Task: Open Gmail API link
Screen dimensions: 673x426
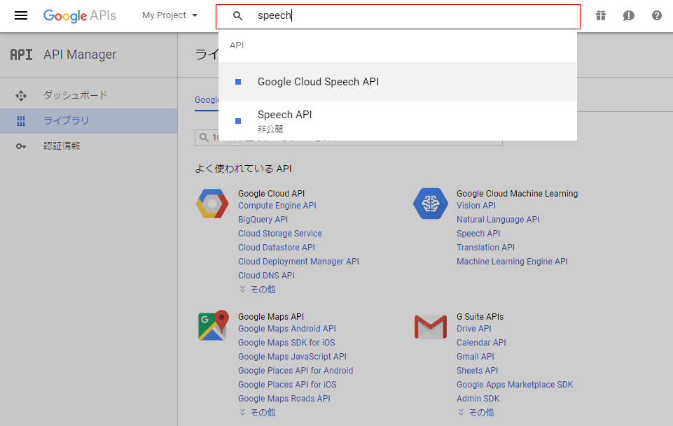Action: [475, 357]
